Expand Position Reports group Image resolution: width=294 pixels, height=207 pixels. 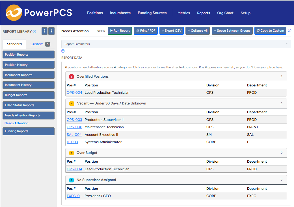tap(29, 55)
